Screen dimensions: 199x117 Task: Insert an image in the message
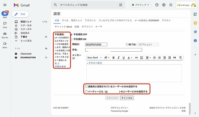141,58
